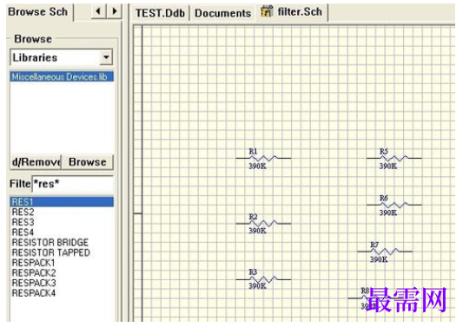
Task: Switch to the TEST.Ddb tab
Action: (x=160, y=13)
